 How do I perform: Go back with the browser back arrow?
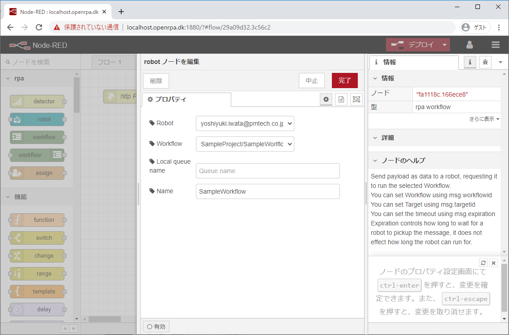(10, 27)
